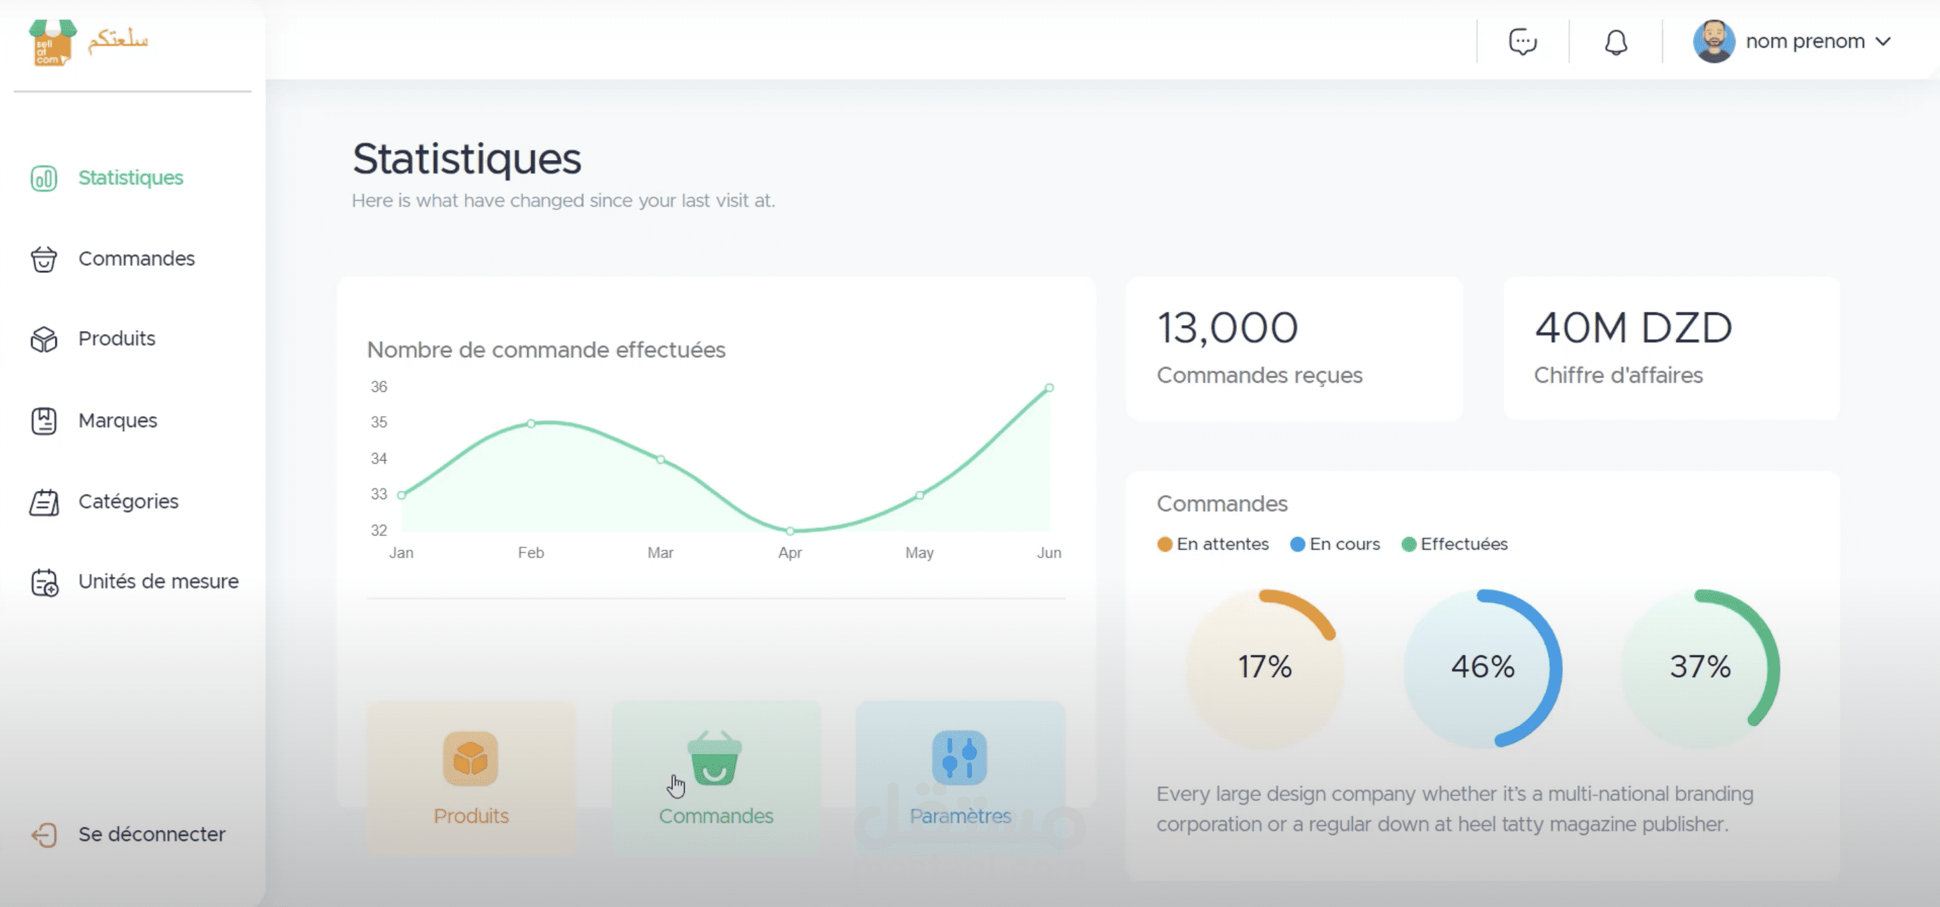Open Commandes from the sidebar menu

[137, 258]
